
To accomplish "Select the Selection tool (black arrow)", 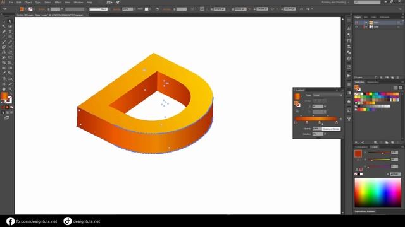I will pos(4,21).
